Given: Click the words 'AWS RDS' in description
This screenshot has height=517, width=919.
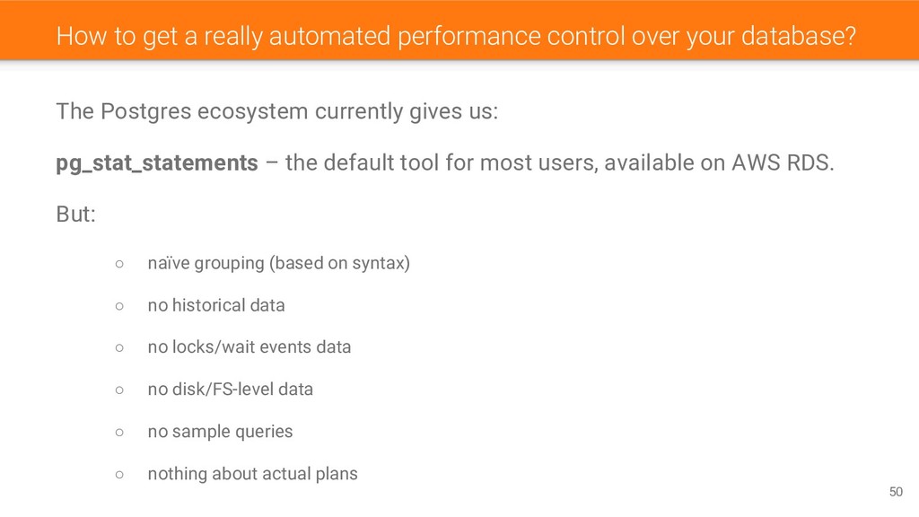Looking at the screenshot, I should [x=783, y=163].
